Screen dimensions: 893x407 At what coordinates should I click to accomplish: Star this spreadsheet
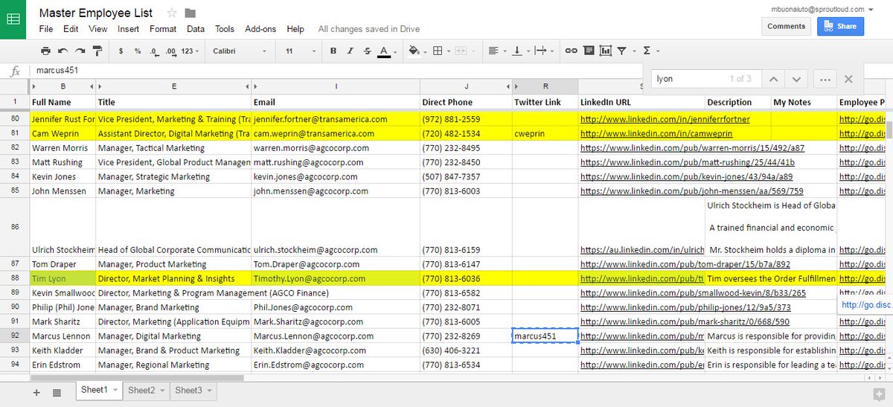[x=172, y=13]
